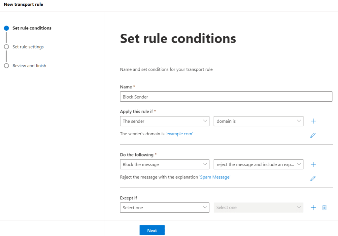Open 'The sender' condition dropdown

coord(164,121)
